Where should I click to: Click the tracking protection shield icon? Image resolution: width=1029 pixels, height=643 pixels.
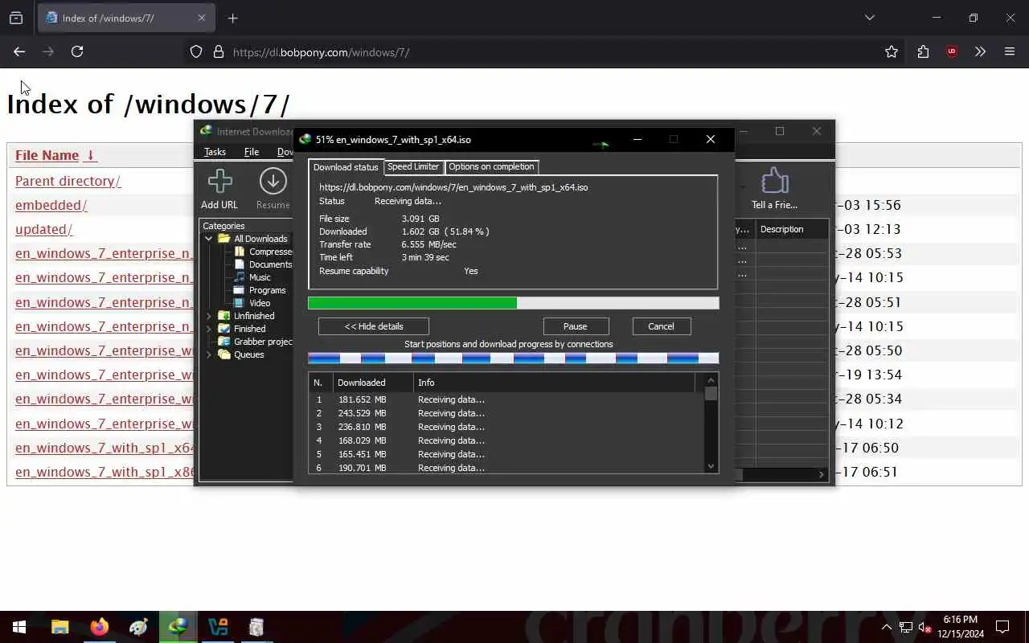tap(196, 51)
